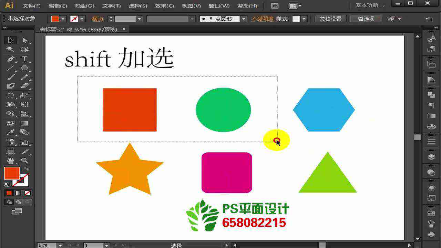
Task: Select the Artboard tool
Action: click(x=11, y=151)
